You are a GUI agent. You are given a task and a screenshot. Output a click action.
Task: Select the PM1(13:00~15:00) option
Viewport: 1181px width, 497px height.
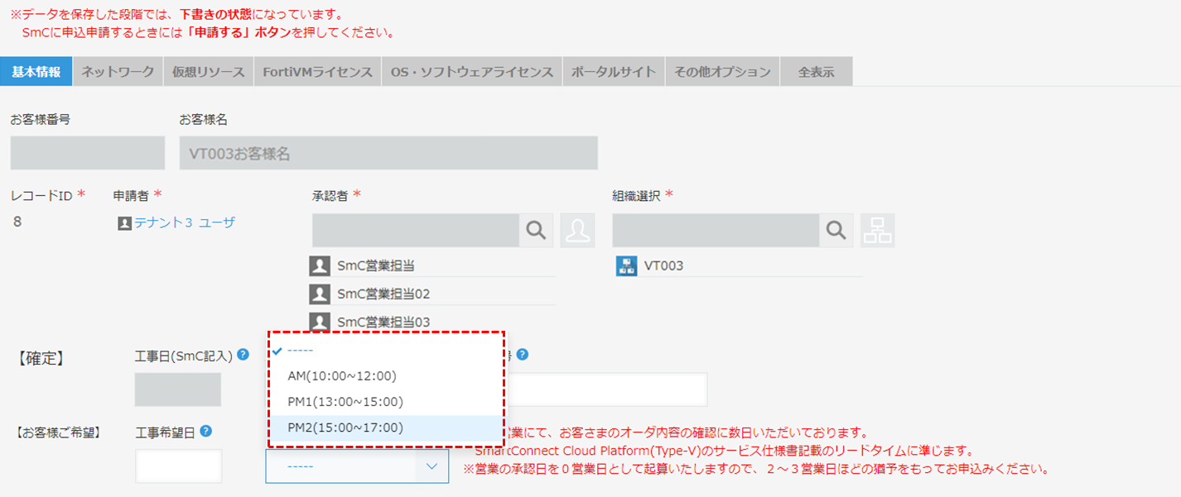click(386, 402)
